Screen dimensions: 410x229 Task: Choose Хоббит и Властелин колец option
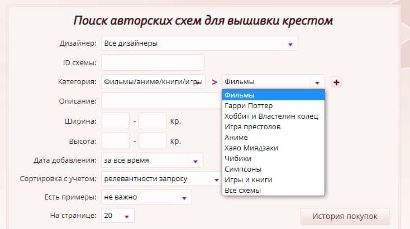coord(270,116)
